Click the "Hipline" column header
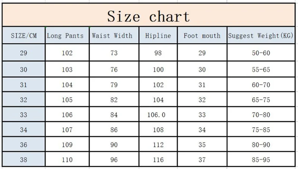Viewport: 298px width, 169px height. click(158, 36)
